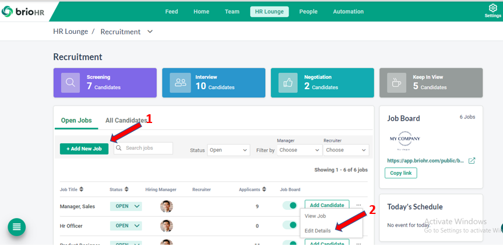This screenshot has width=503, height=246.
Task: Click the BrioHR logo
Action: 23,12
